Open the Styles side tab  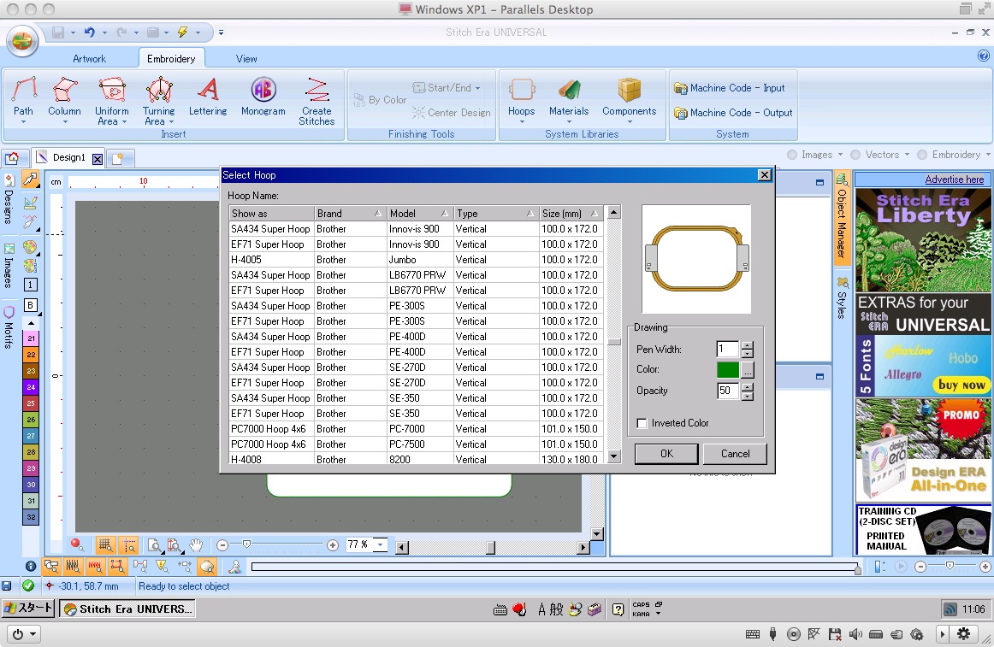pyautogui.click(x=842, y=297)
